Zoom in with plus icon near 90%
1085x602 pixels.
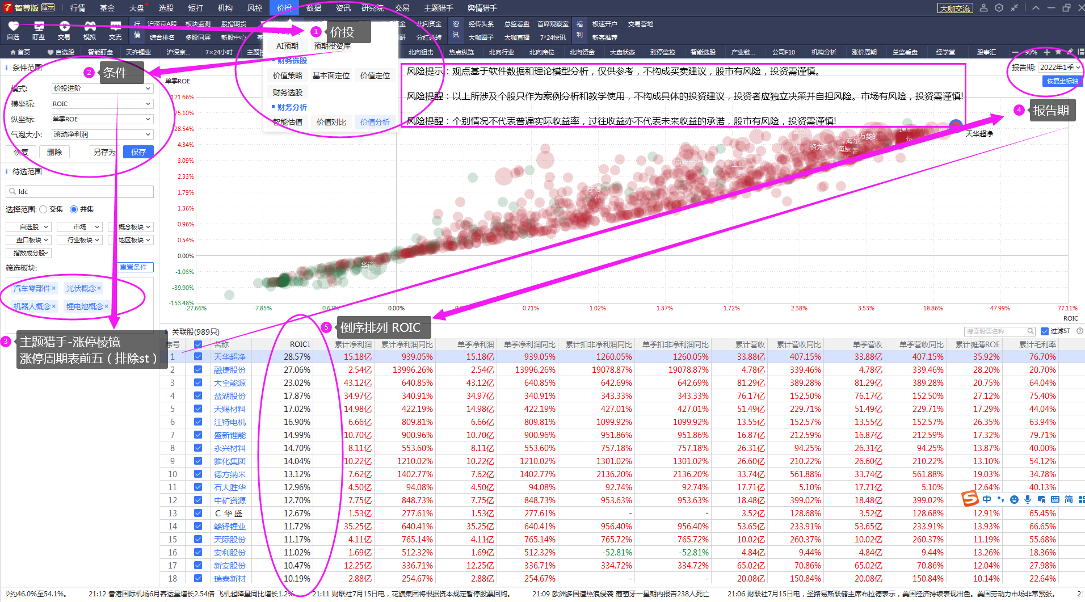[x=1047, y=52]
